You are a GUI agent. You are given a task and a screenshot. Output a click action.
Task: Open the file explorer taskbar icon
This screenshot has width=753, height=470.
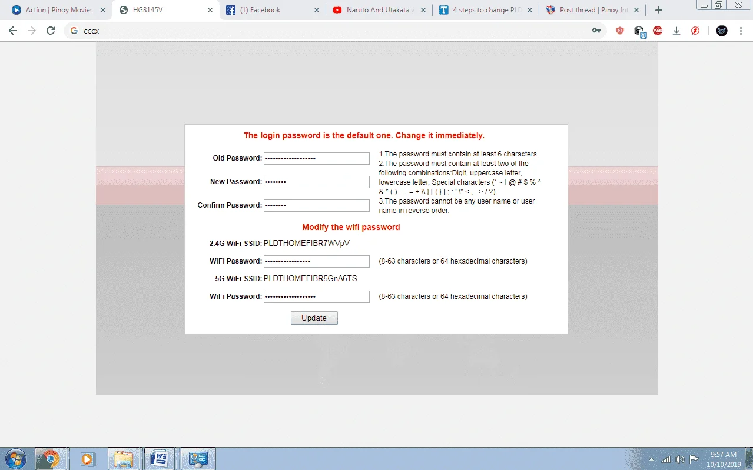point(124,459)
